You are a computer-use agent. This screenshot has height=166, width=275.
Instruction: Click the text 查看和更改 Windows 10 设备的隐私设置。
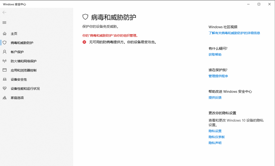[x=236, y=123]
